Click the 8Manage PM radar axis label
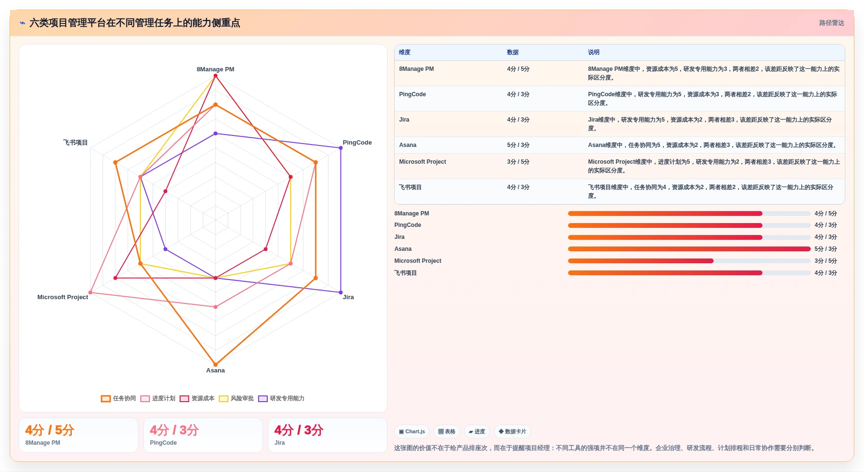This screenshot has width=864, height=472. pyautogui.click(x=216, y=69)
